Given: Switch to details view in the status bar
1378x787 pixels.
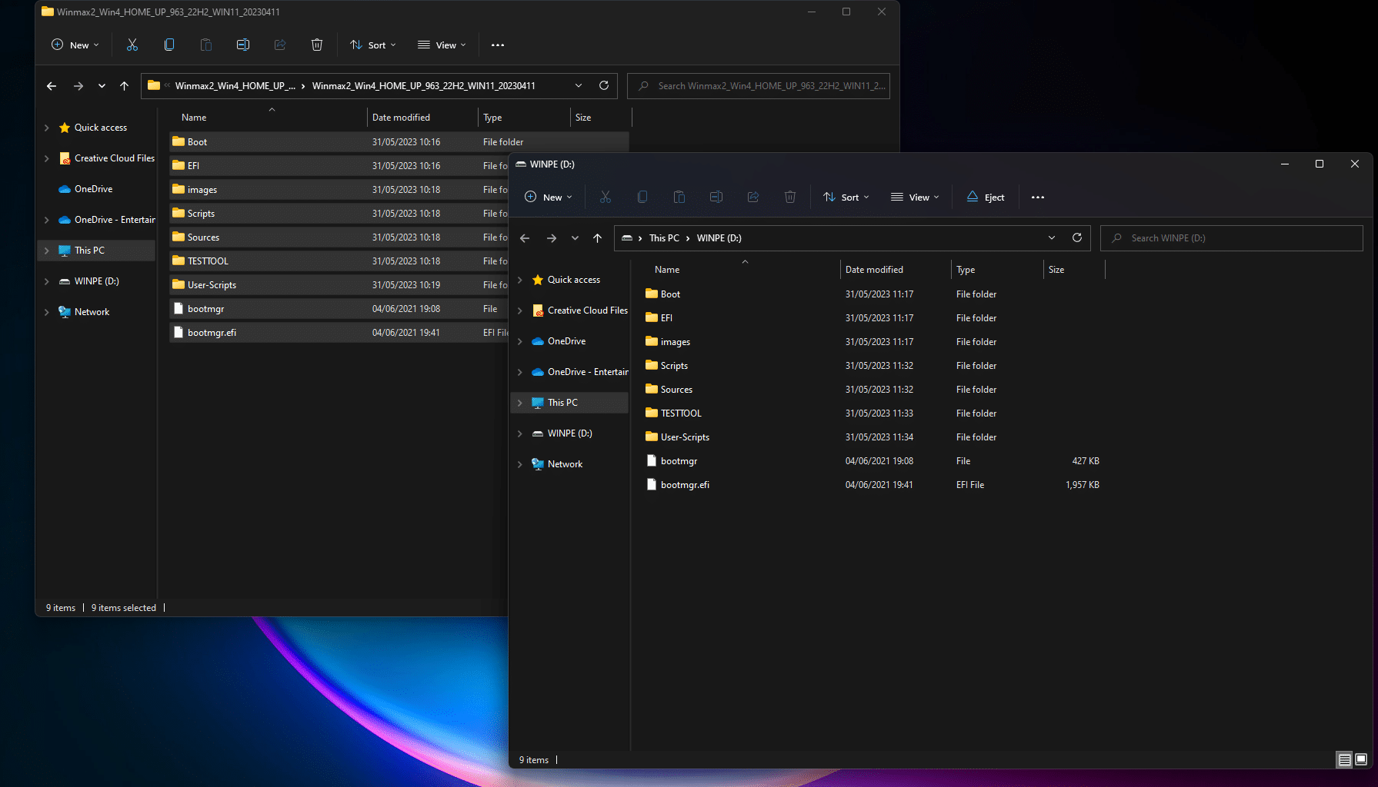Looking at the screenshot, I should click(x=1343, y=759).
